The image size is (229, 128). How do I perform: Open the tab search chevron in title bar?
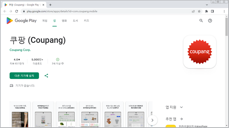(207, 5)
